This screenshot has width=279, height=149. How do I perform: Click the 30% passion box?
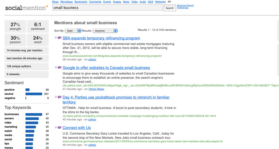pyautogui.click(x=15, y=40)
